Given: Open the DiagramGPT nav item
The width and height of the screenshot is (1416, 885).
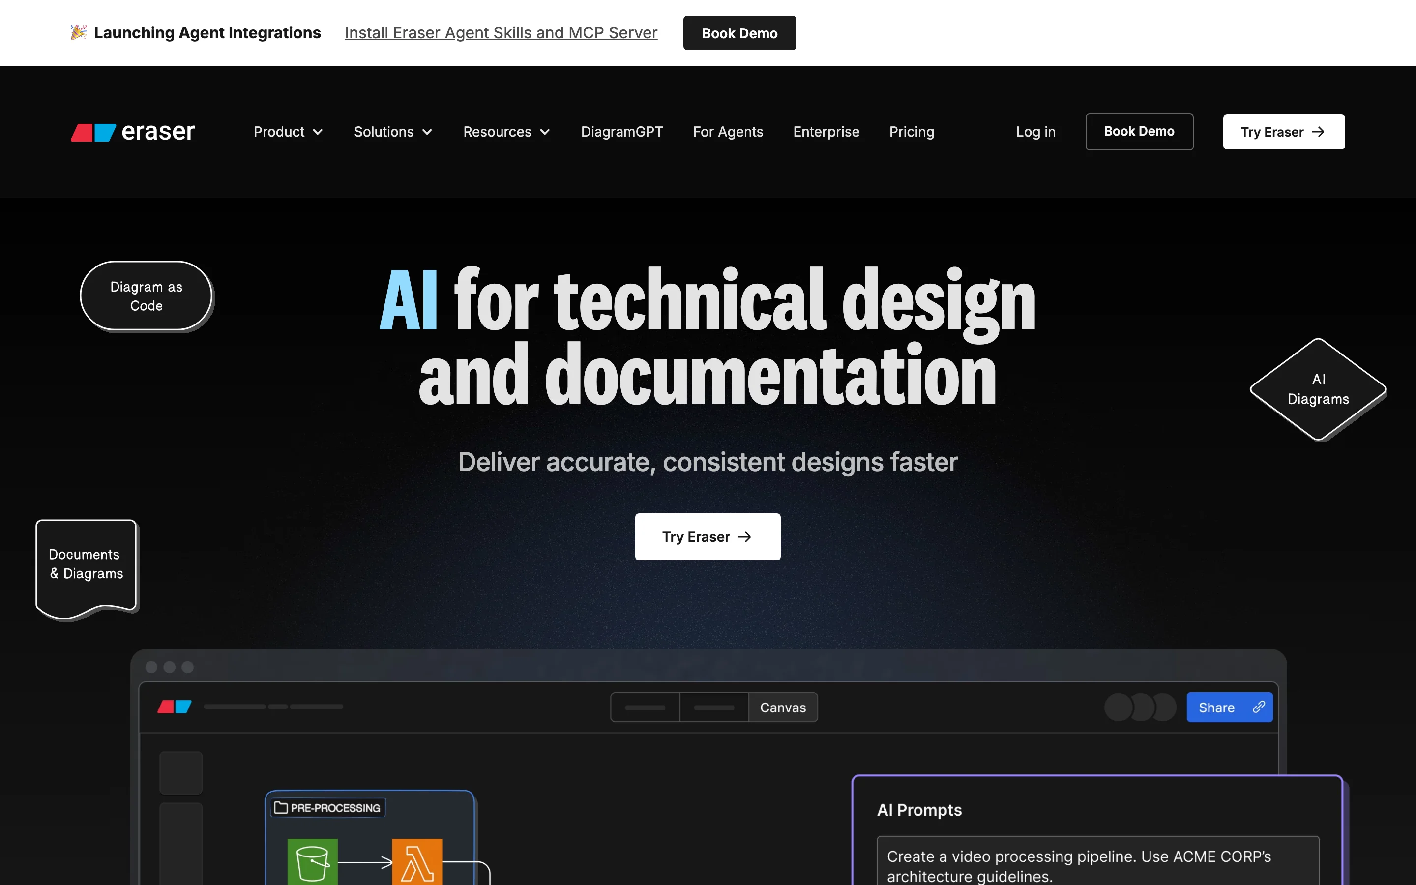Looking at the screenshot, I should click(621, 132).
